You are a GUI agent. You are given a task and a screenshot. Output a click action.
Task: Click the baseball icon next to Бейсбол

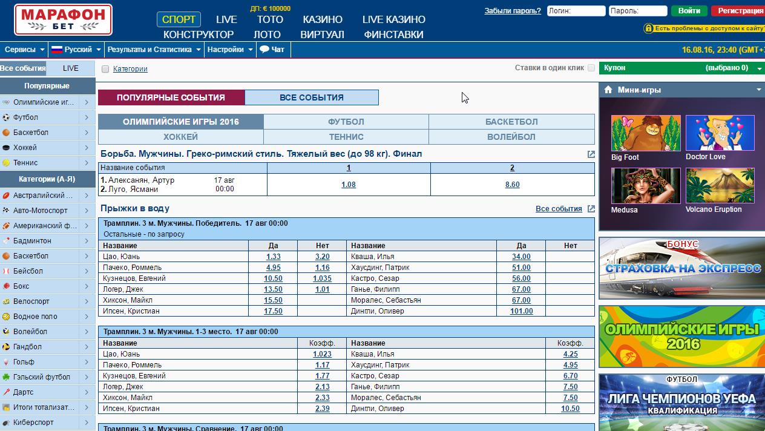(x=6, y=271)
